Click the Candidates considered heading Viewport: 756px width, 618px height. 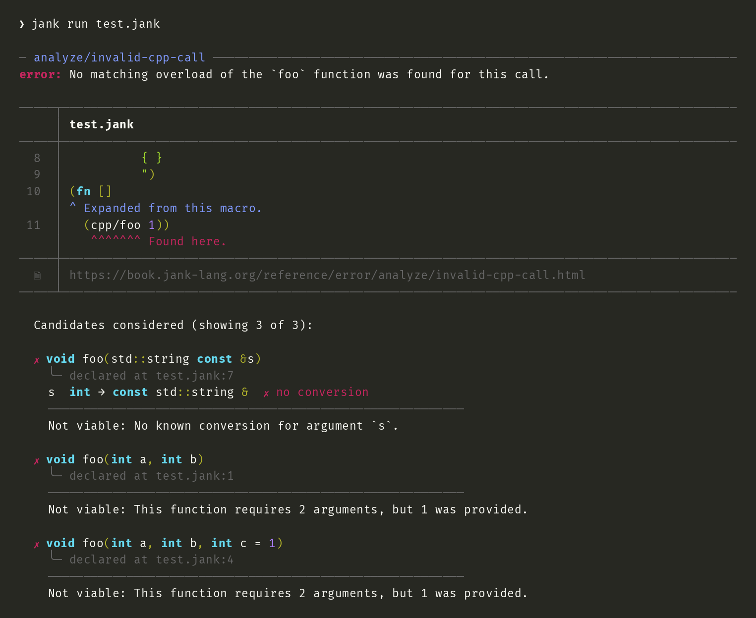(173, 325)
